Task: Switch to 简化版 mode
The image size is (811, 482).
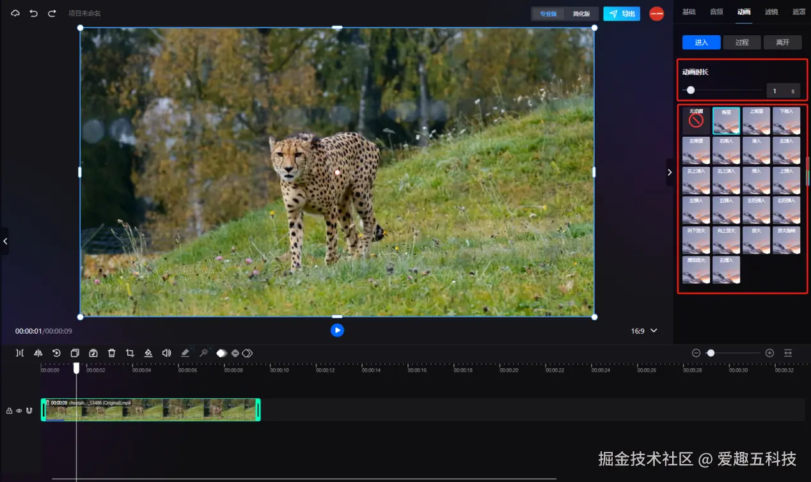Action: [x=581, y=13]
